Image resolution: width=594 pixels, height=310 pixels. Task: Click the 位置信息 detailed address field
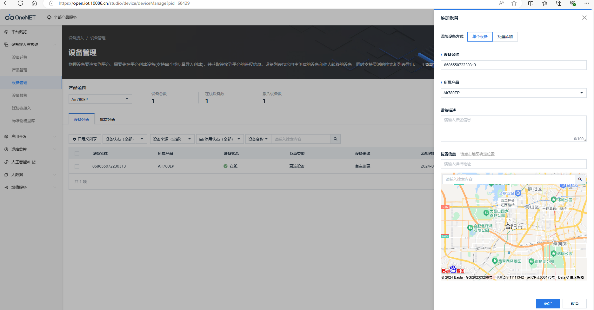coord(513,164)
